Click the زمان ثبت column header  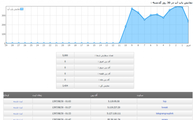click(x=37, y=95)
